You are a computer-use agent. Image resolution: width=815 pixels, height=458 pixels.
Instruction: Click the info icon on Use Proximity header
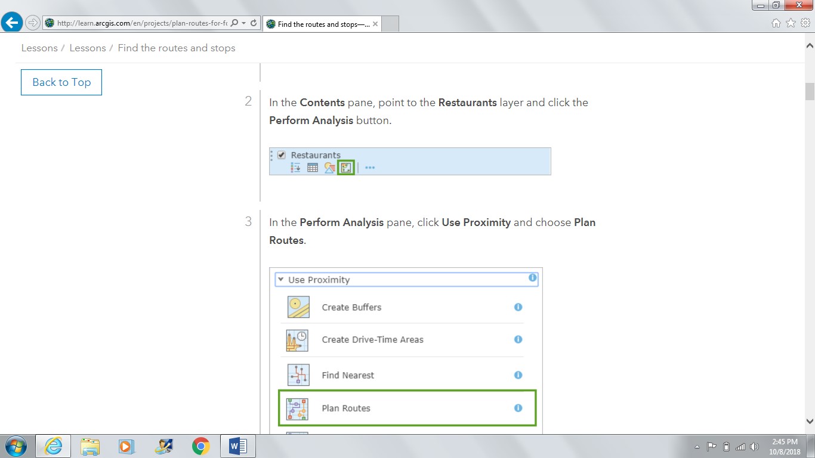point(532,278)
